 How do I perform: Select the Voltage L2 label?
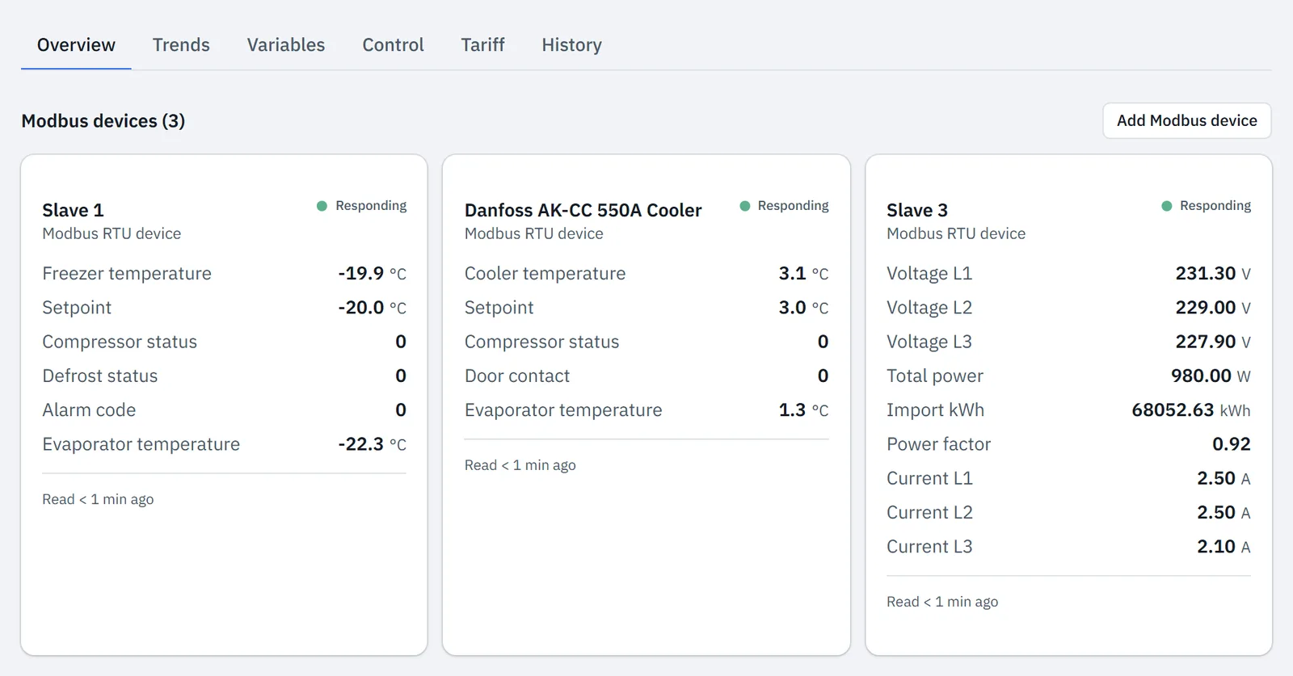click(929, 308)
